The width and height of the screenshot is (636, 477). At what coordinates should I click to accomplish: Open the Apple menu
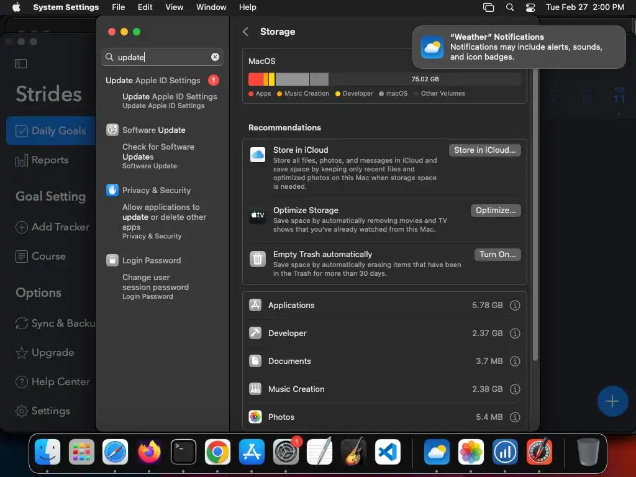point(16,7)
